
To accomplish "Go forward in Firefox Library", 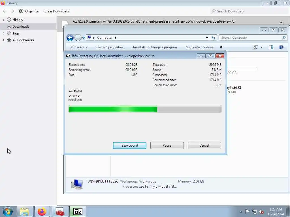I will pyautogui.click(x=12, y=11).
